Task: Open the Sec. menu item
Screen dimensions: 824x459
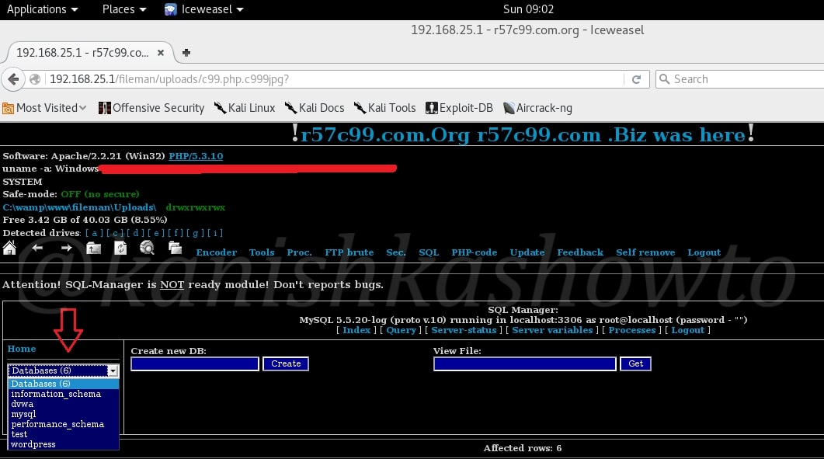Action: (396, 252)
